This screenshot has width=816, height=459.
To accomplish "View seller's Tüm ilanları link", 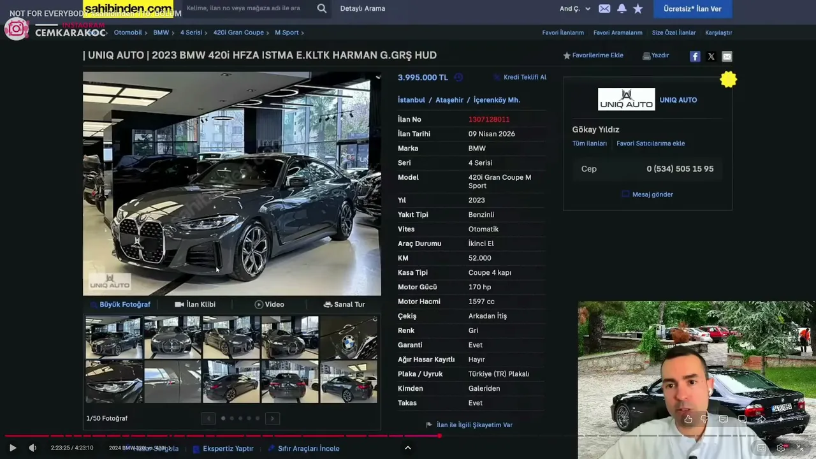I will pyautogui.click(x=590, y=143).
